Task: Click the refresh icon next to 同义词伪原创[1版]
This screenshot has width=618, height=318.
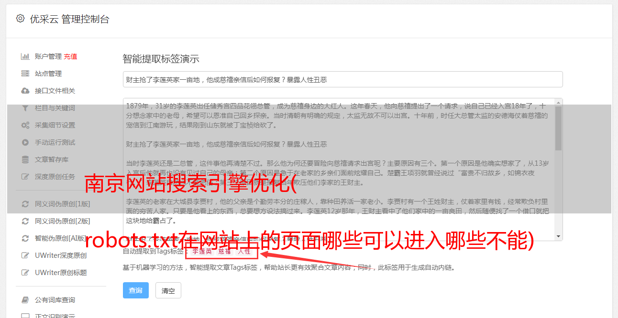Action: [x=25, y=204]
